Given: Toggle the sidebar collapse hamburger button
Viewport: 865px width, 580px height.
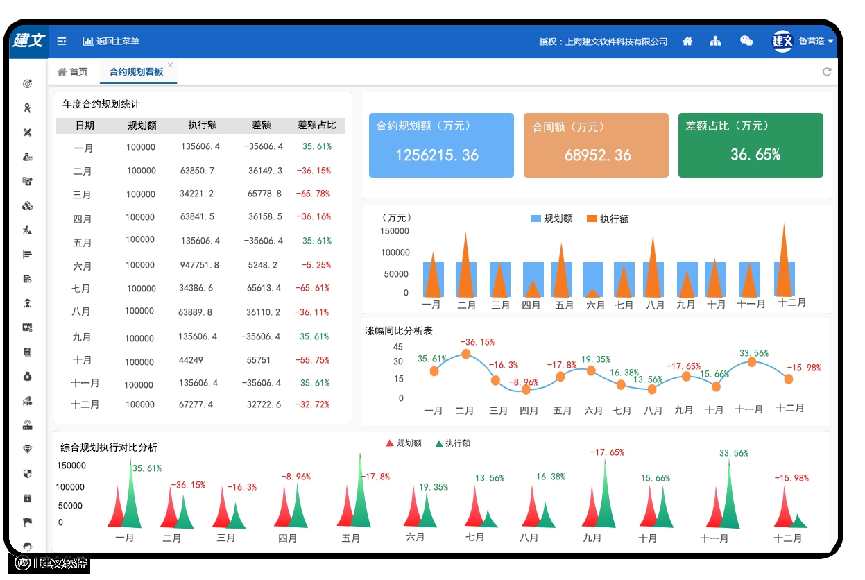Looking at the screenshot, I should tap(62, 42).
